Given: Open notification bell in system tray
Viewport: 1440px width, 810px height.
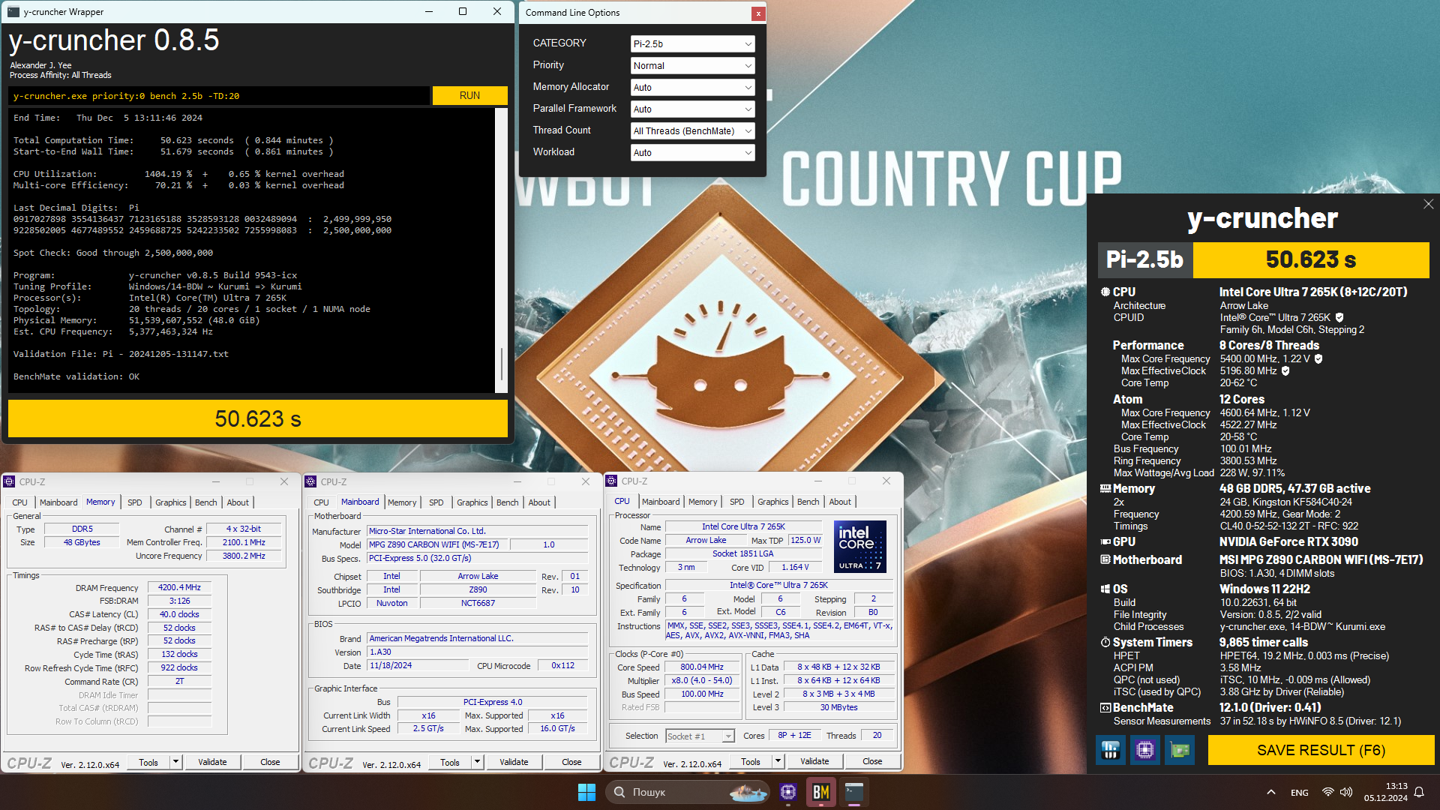Looking at the screenshot, I should pos(1419,792).
